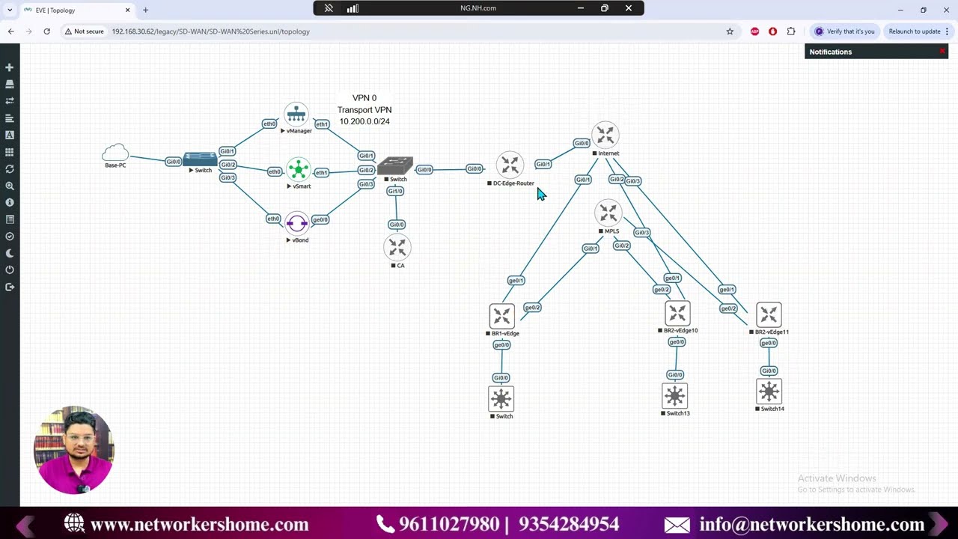Select the Switch13 node icon
This screenshot has height=539, width=958.
(x=674, y=396)
